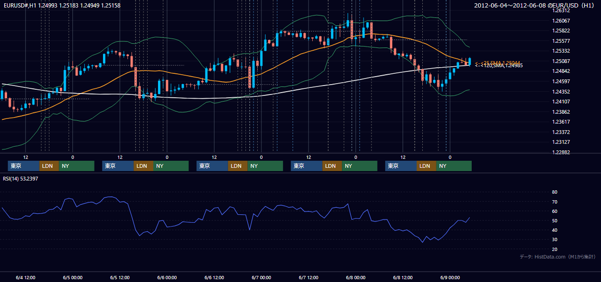Select the 1.26312 price axis label
This screenshot has width=601, height=282.
[561, 10]
